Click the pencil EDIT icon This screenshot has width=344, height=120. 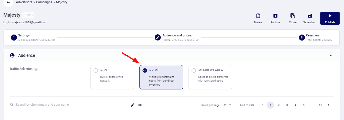point(132,105)
